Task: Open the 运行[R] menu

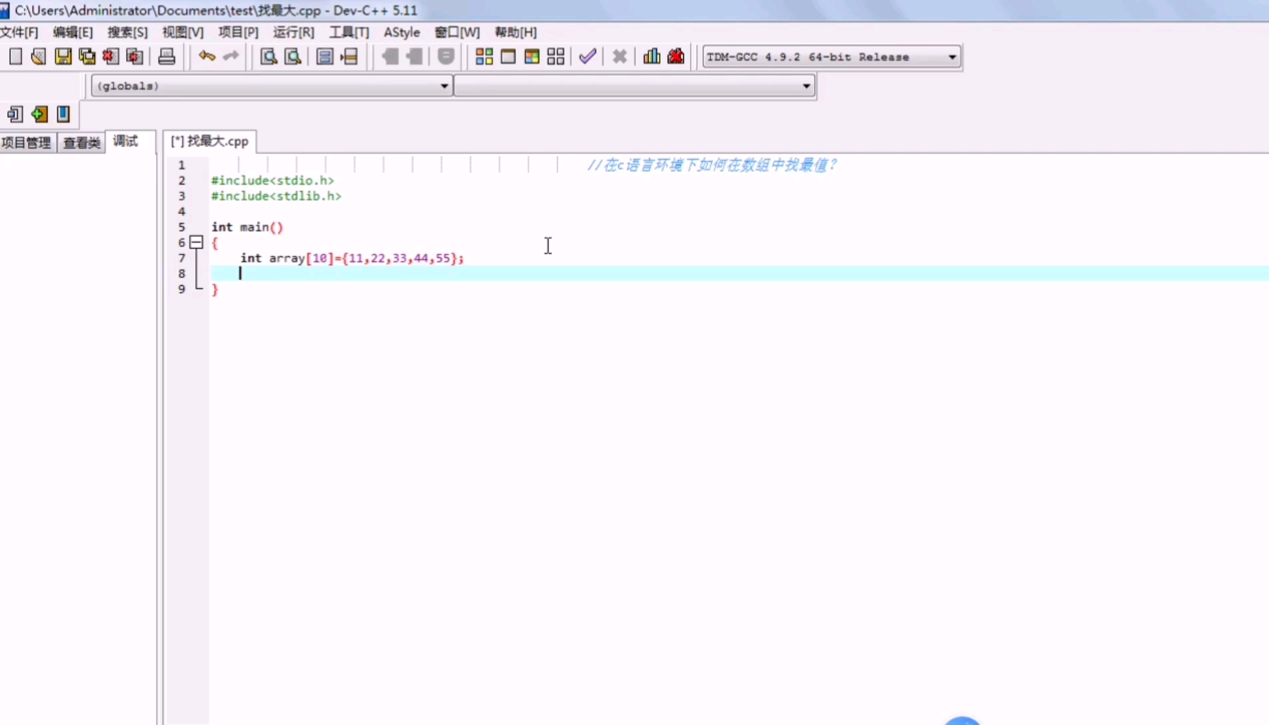Action: tap(293, 32)
